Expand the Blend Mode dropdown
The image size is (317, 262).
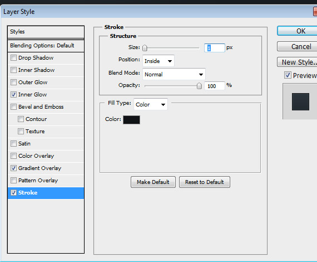coord(174,74)
